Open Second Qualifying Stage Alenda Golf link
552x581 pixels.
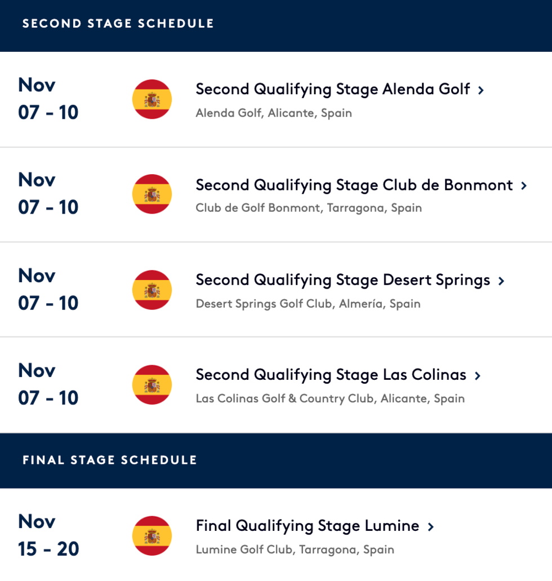tap(332, 89)
